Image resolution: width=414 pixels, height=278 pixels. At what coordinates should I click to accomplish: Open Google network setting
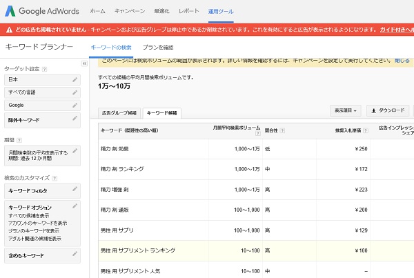[42, 106]
